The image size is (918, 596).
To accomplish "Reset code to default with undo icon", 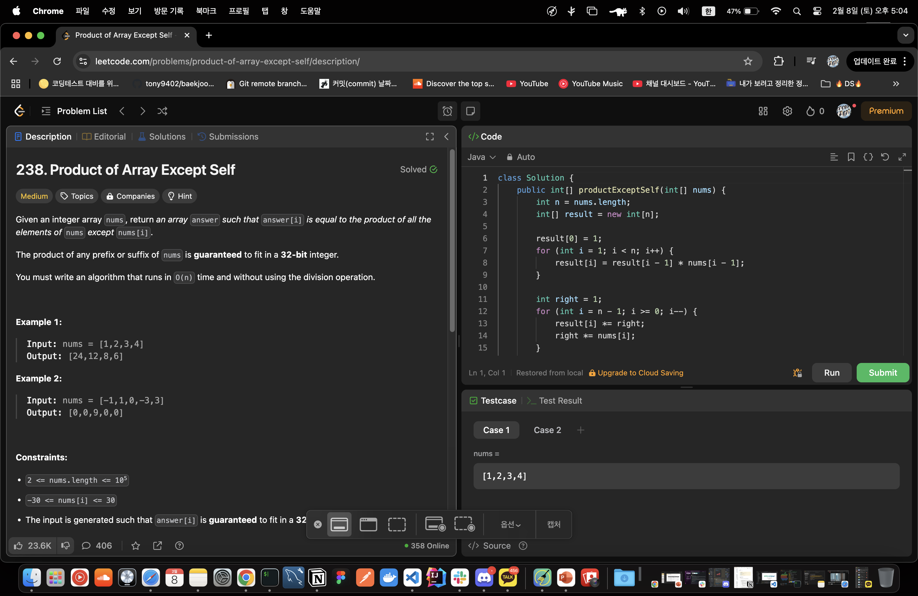I will point(885,157).
